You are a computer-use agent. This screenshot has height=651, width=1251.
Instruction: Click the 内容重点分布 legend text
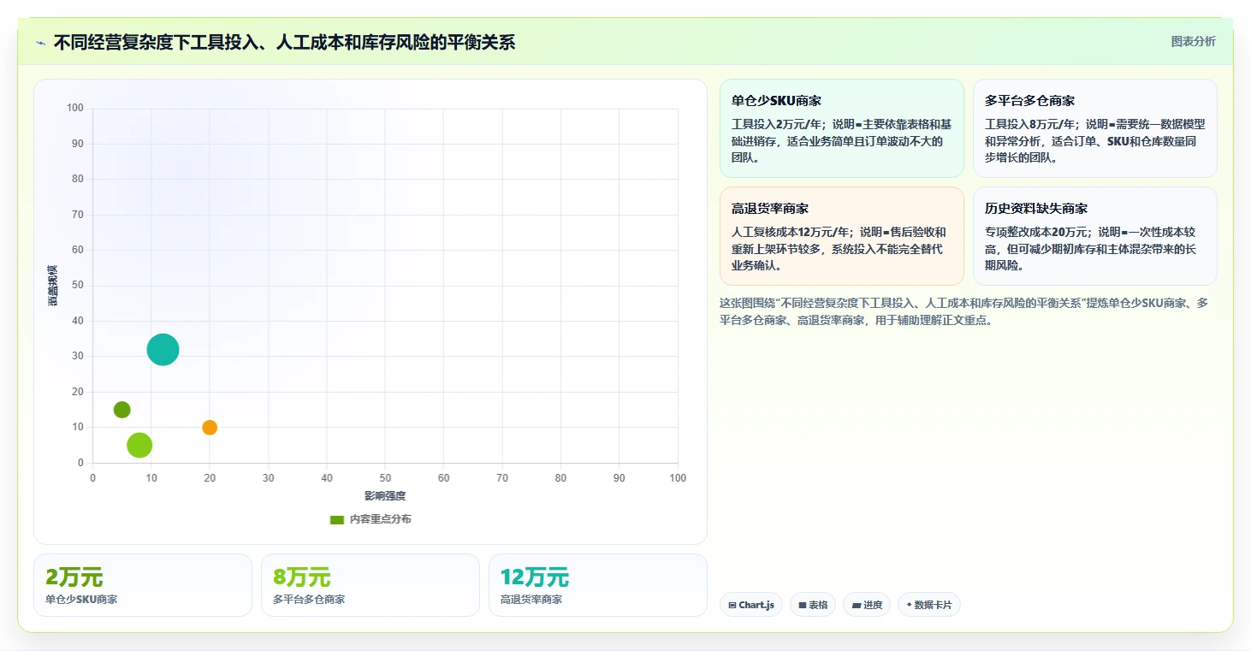tap(380, 519)
